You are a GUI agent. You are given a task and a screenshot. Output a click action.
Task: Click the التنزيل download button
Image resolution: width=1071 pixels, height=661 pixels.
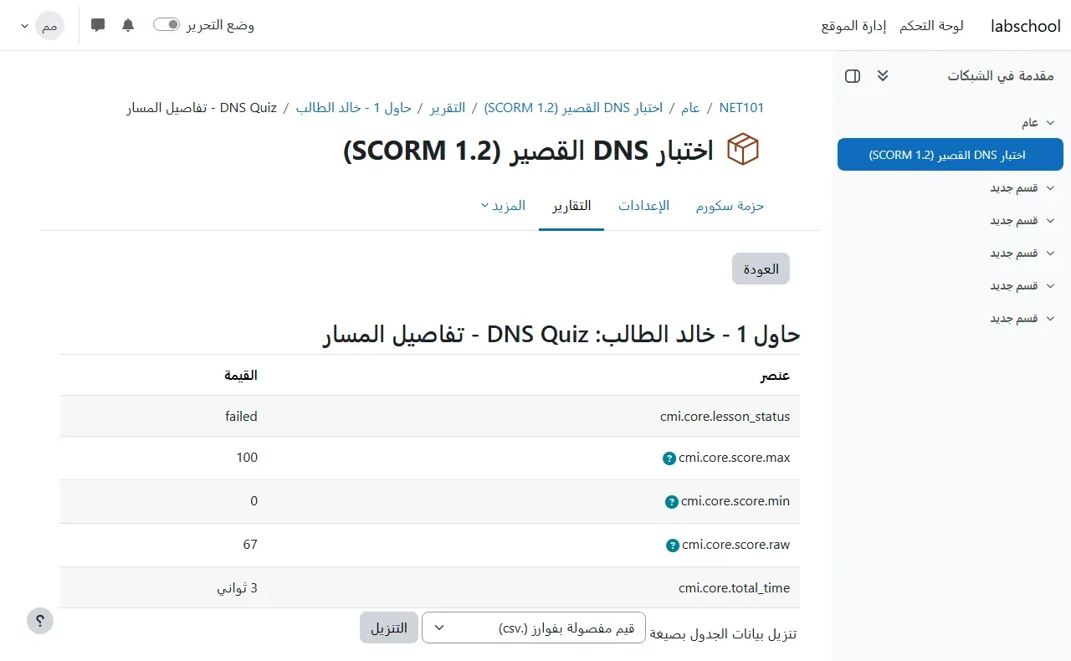tap(389, 628)
